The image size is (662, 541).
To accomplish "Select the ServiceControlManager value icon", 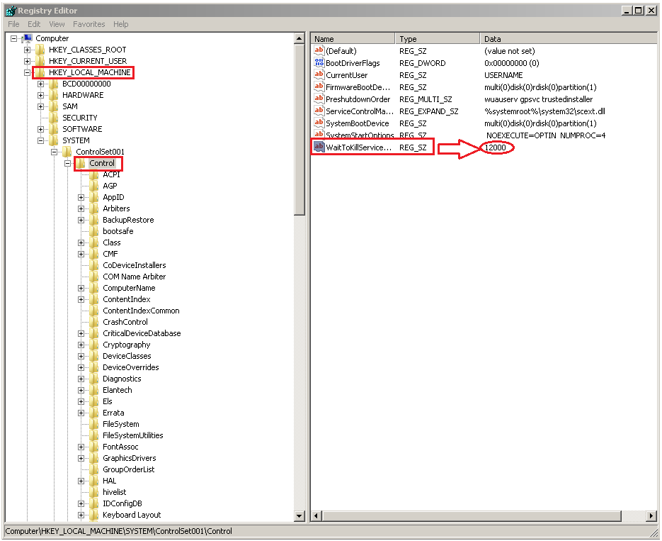I will point(319,111).
